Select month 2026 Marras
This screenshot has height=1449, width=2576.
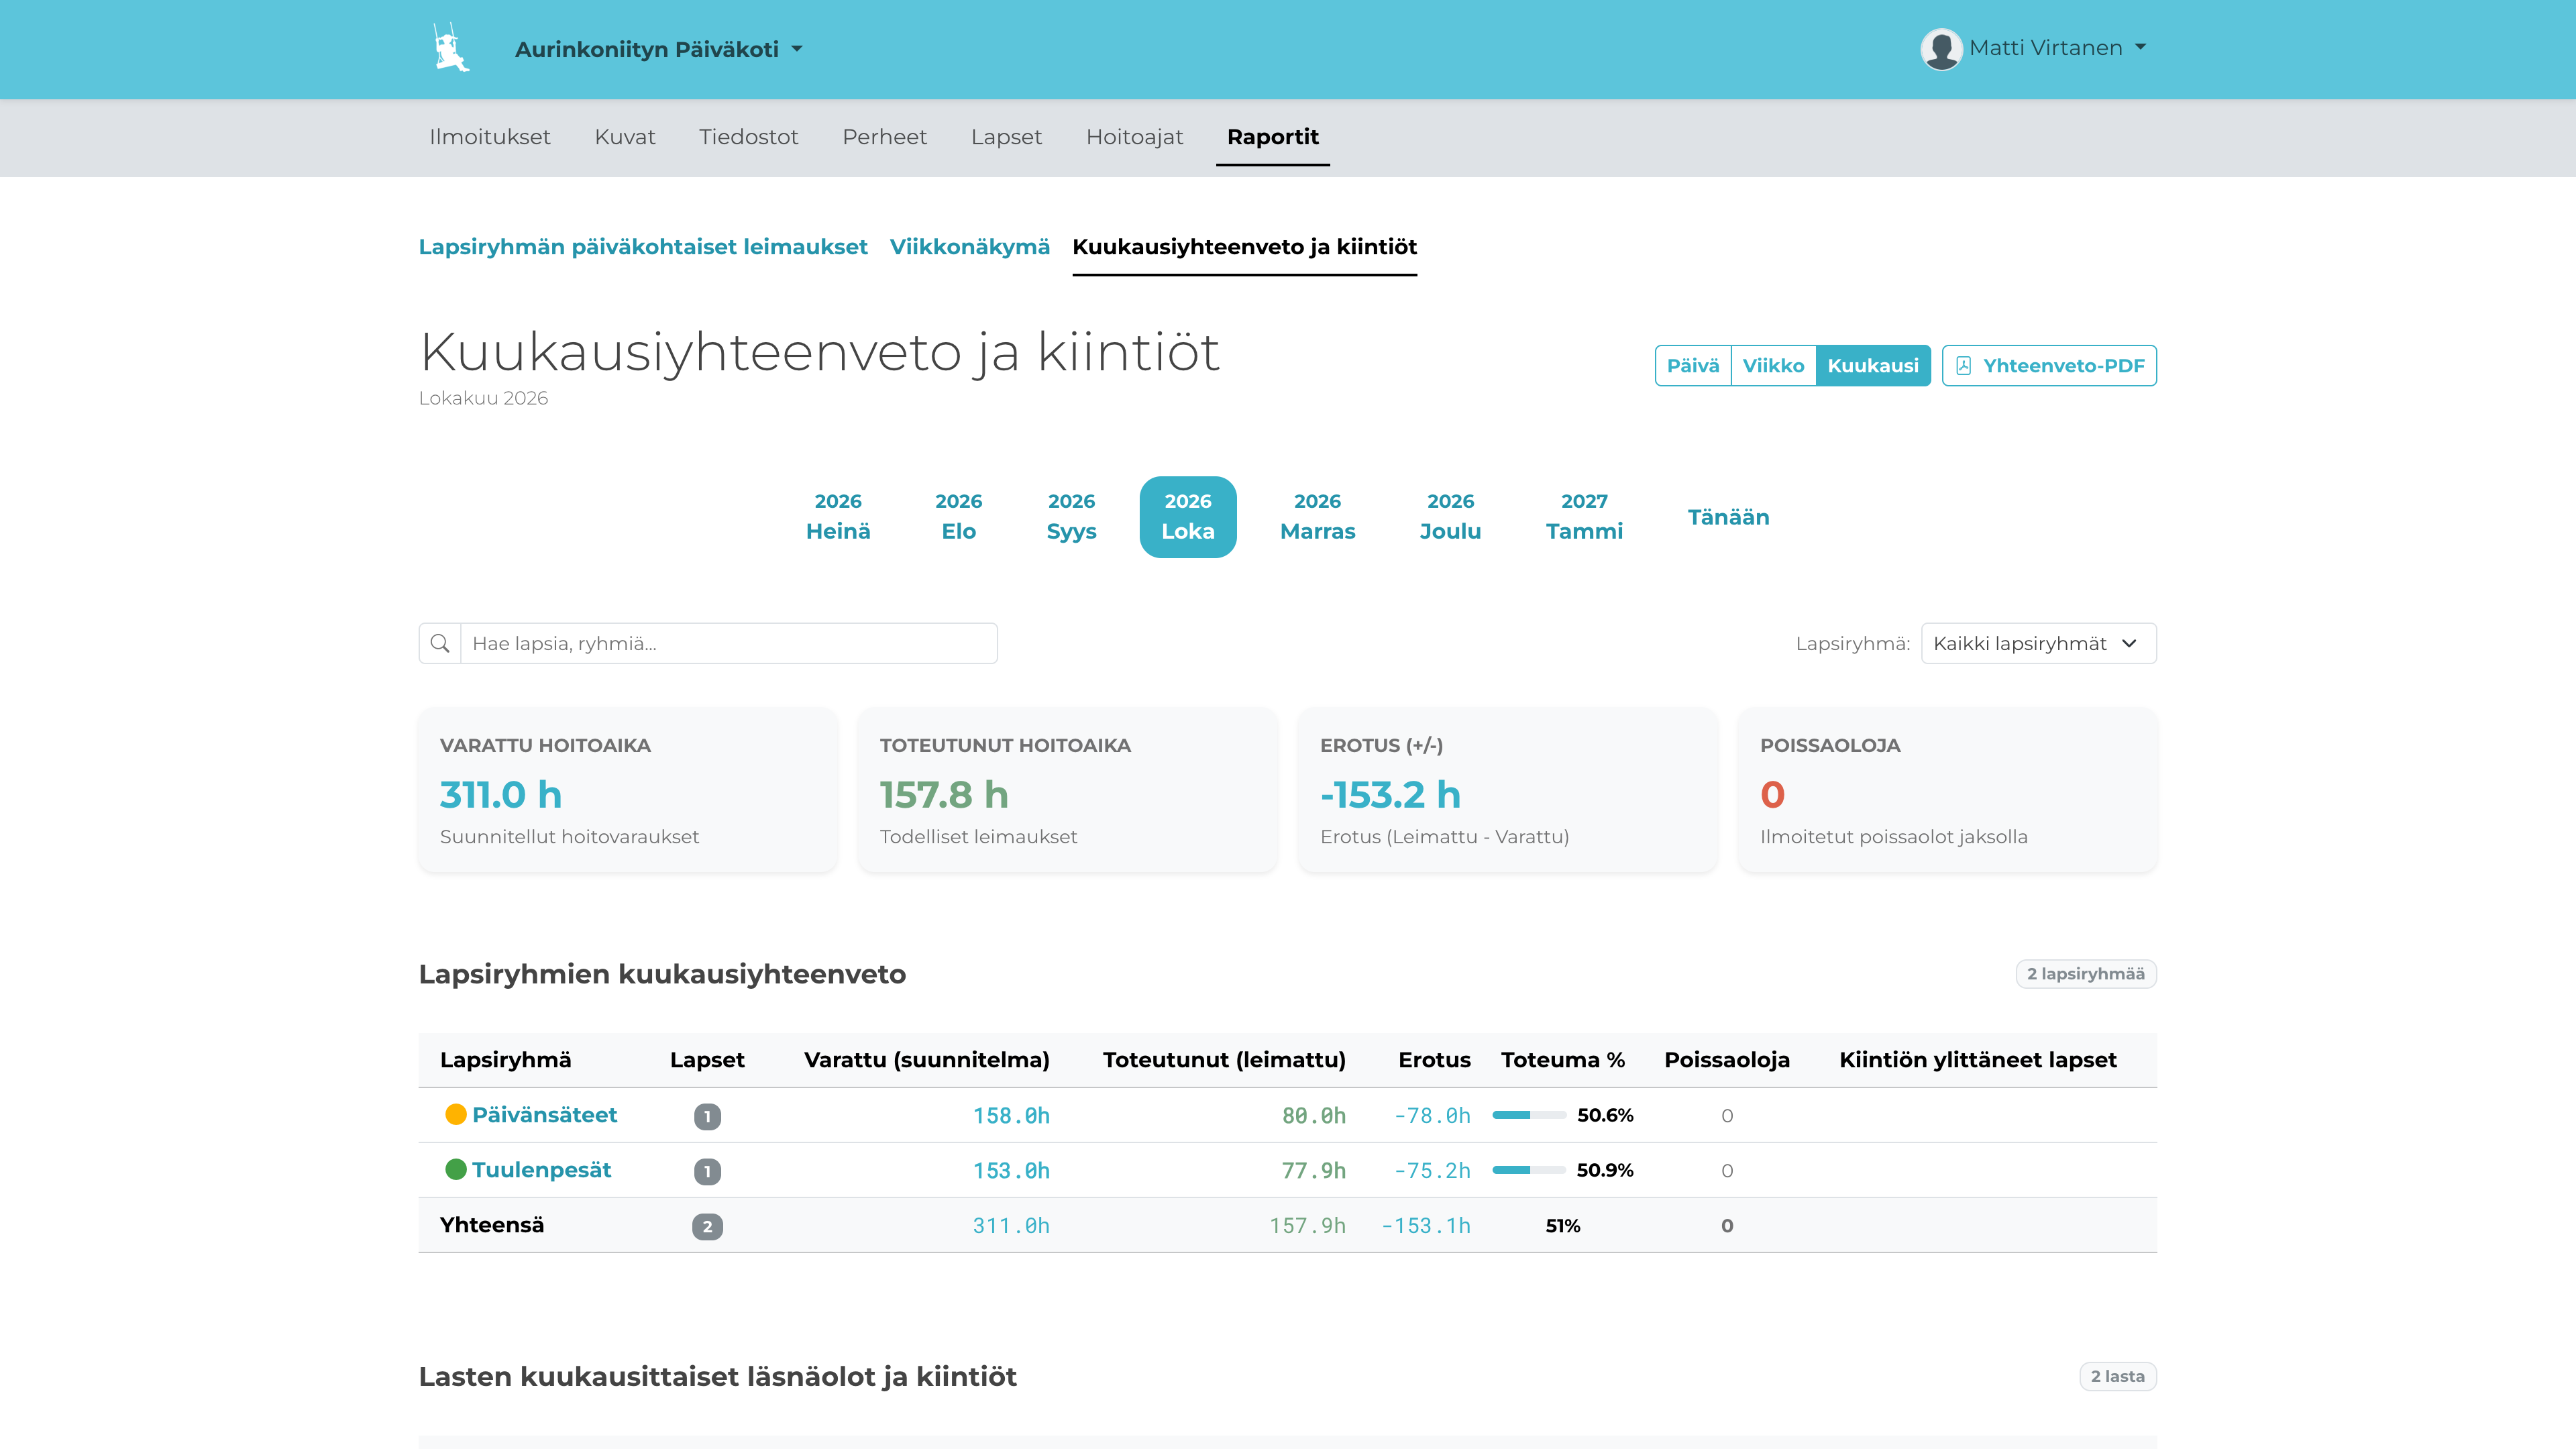point(1317,517)
